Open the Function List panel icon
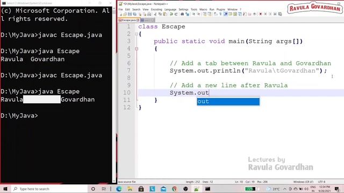This screenshot has width=344, height=193. (245, 14)
